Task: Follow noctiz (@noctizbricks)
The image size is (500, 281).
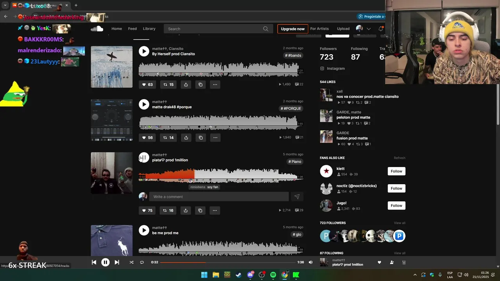Action: [396, 189]
